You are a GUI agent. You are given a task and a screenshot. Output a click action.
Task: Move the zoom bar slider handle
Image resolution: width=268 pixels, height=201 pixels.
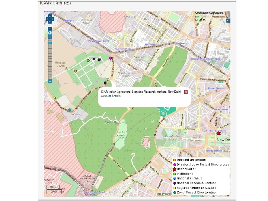tap(50, 43)
